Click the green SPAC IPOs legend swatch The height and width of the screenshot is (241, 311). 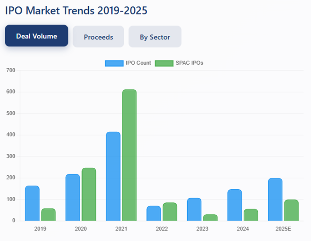(164, 63)
